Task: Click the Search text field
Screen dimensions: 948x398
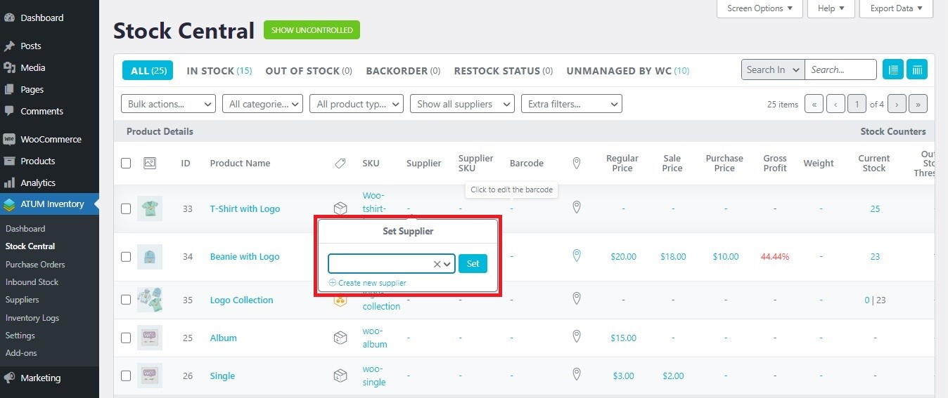Action: click(840, 69)
